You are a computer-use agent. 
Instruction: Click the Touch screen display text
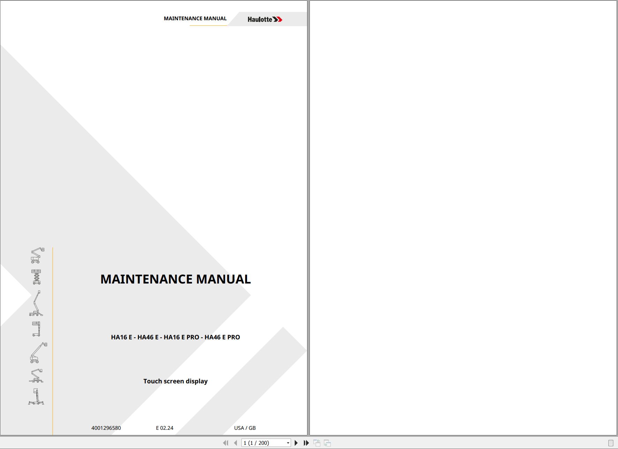point(176,381)
